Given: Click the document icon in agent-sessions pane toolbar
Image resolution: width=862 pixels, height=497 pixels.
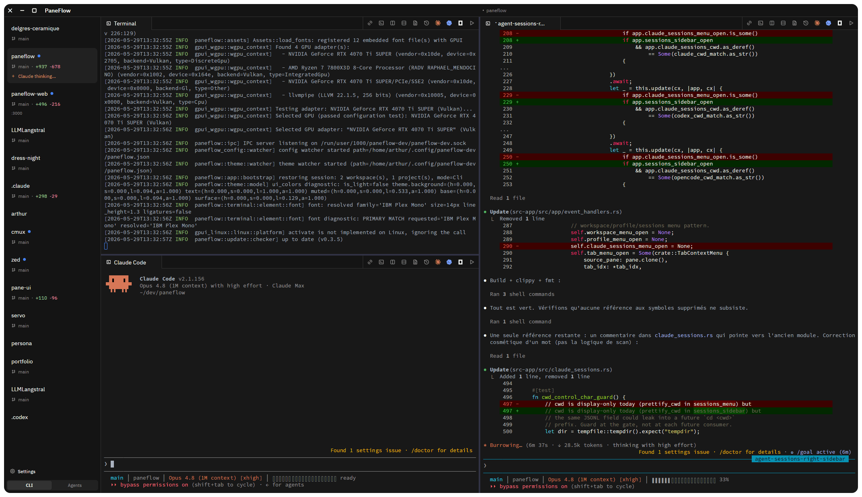Looking at the screenshot, I should pyautogui.click(x=795, y=23).
